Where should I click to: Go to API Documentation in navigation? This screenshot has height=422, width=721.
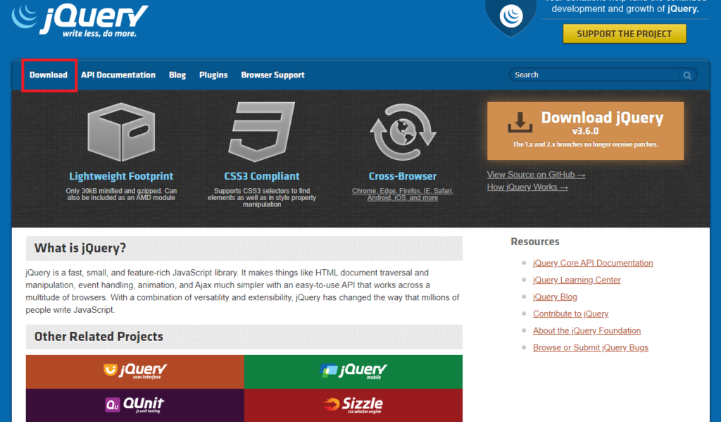tap(118, 75)
